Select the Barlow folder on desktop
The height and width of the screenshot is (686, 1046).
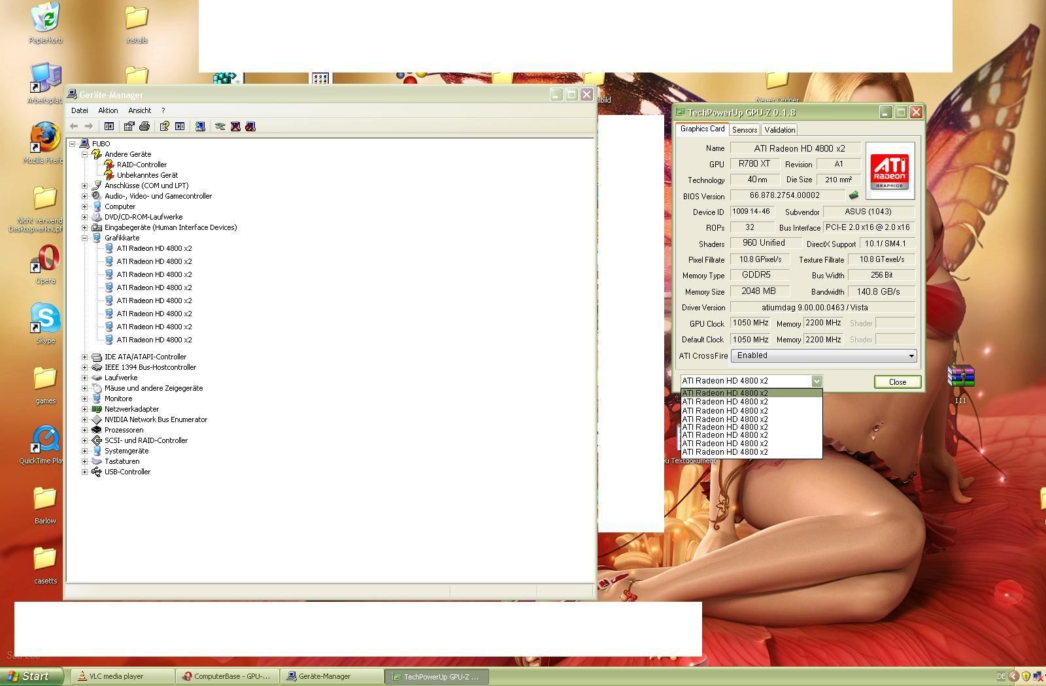[x=45, y=504]
